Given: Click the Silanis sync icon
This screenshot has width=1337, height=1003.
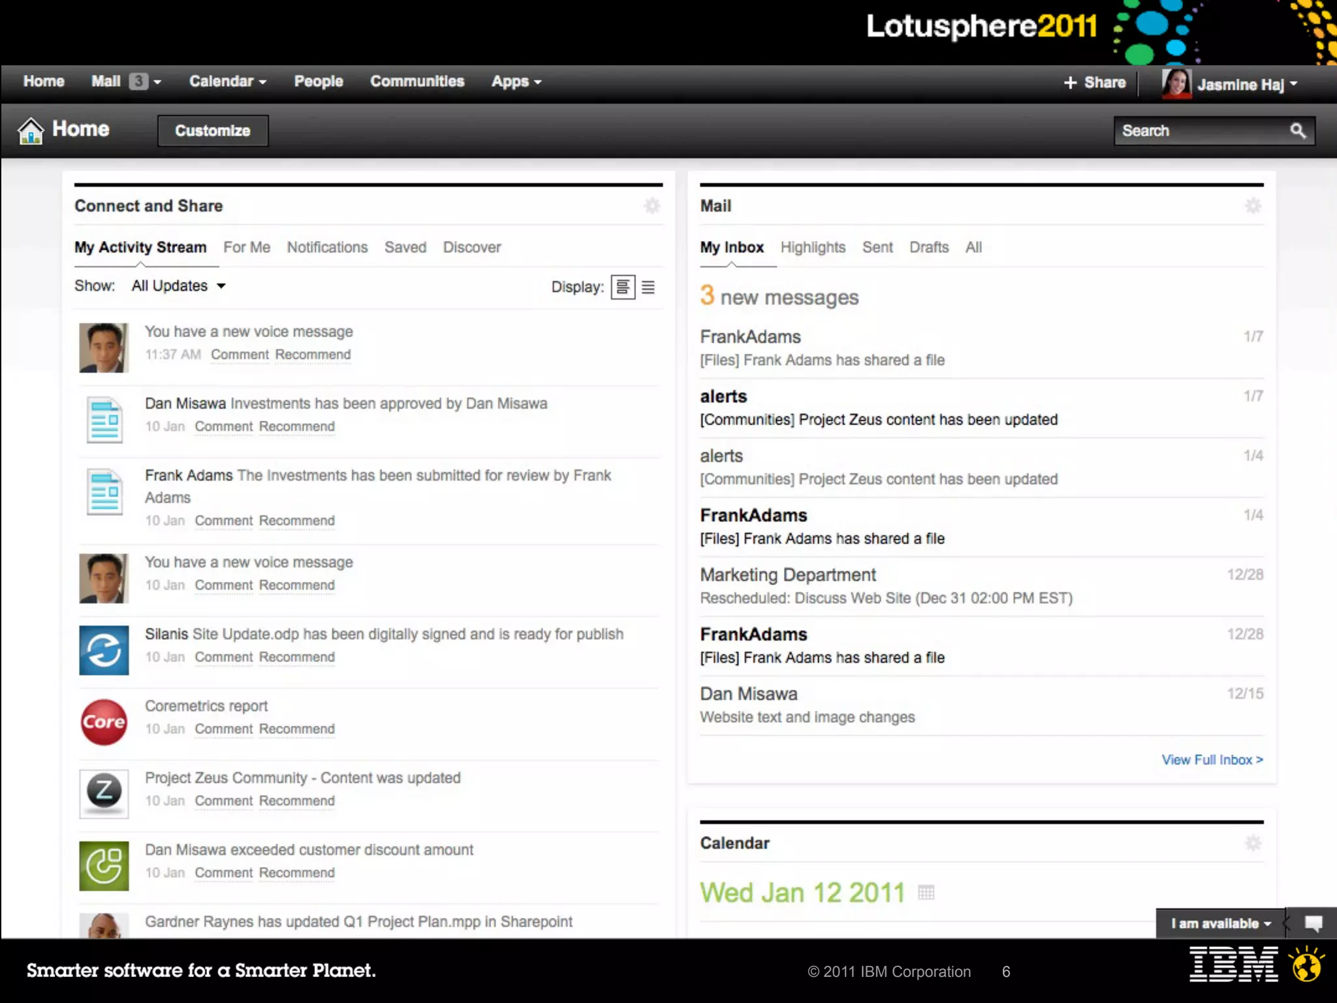Looking at the screenshot, I should pyautogui.click(x=104, y=650).
